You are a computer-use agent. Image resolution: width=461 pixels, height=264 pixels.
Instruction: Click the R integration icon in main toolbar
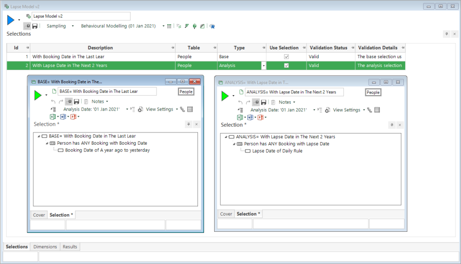(212, 26)
